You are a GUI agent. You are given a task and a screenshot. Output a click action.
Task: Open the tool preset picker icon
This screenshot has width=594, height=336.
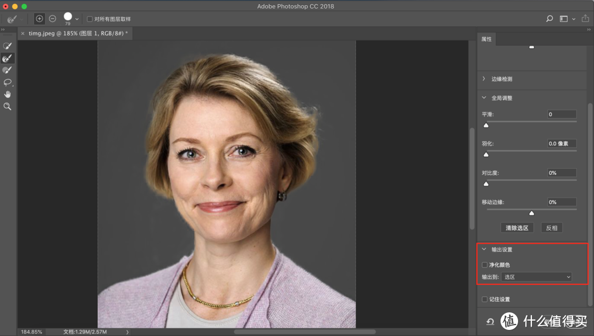click(12, 19)
